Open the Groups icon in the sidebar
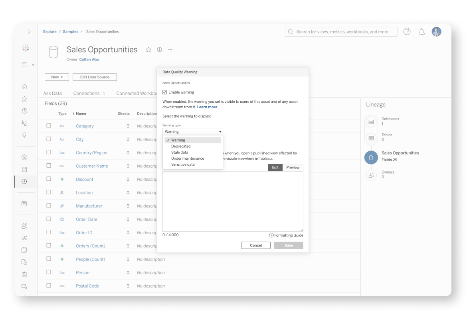 (24, 238)
